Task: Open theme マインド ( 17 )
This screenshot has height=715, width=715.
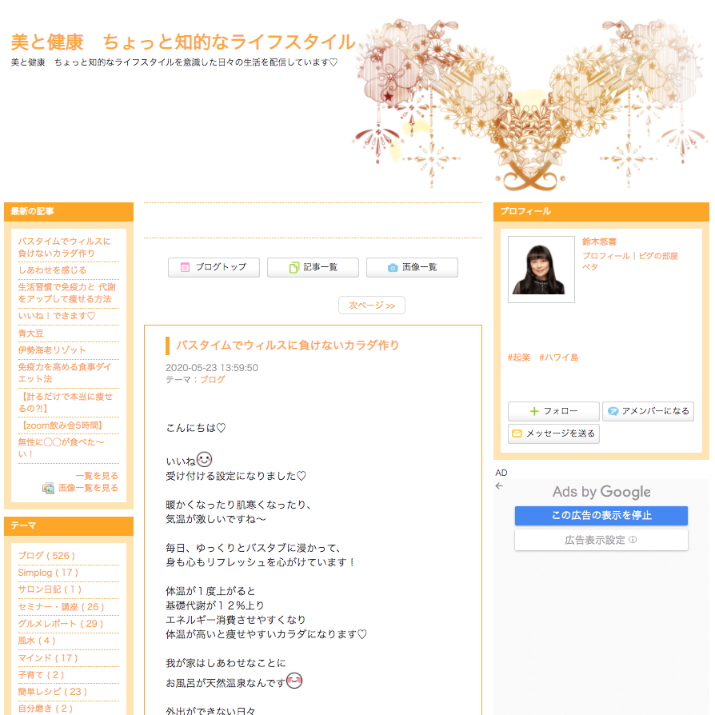Action: pos(48,658)
